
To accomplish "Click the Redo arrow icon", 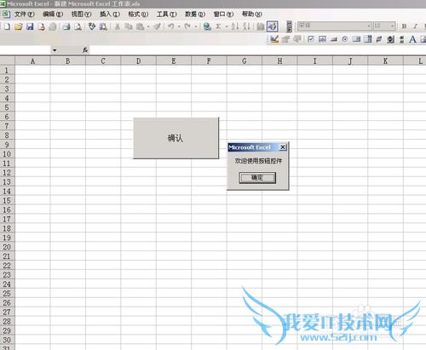I will [x=187, y=26].
